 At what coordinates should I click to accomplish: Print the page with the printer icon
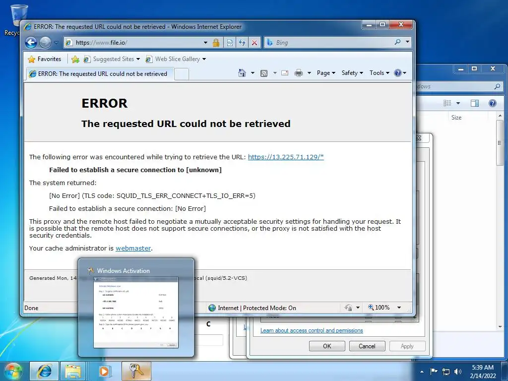tap(298, 73)
